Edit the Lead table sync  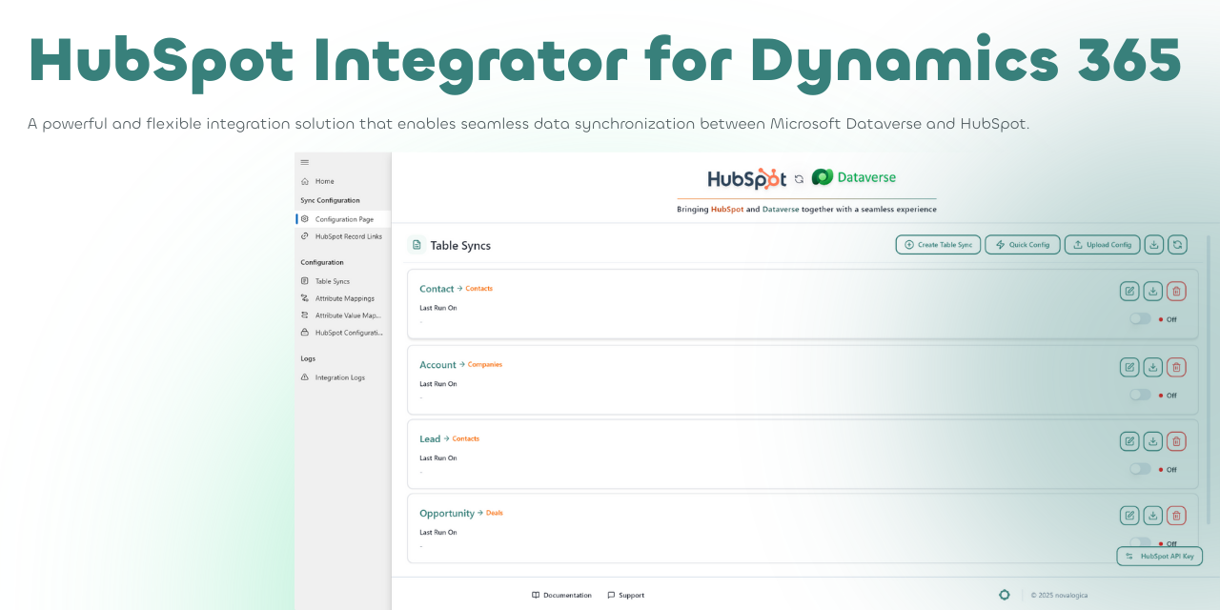coord(1129,441)
